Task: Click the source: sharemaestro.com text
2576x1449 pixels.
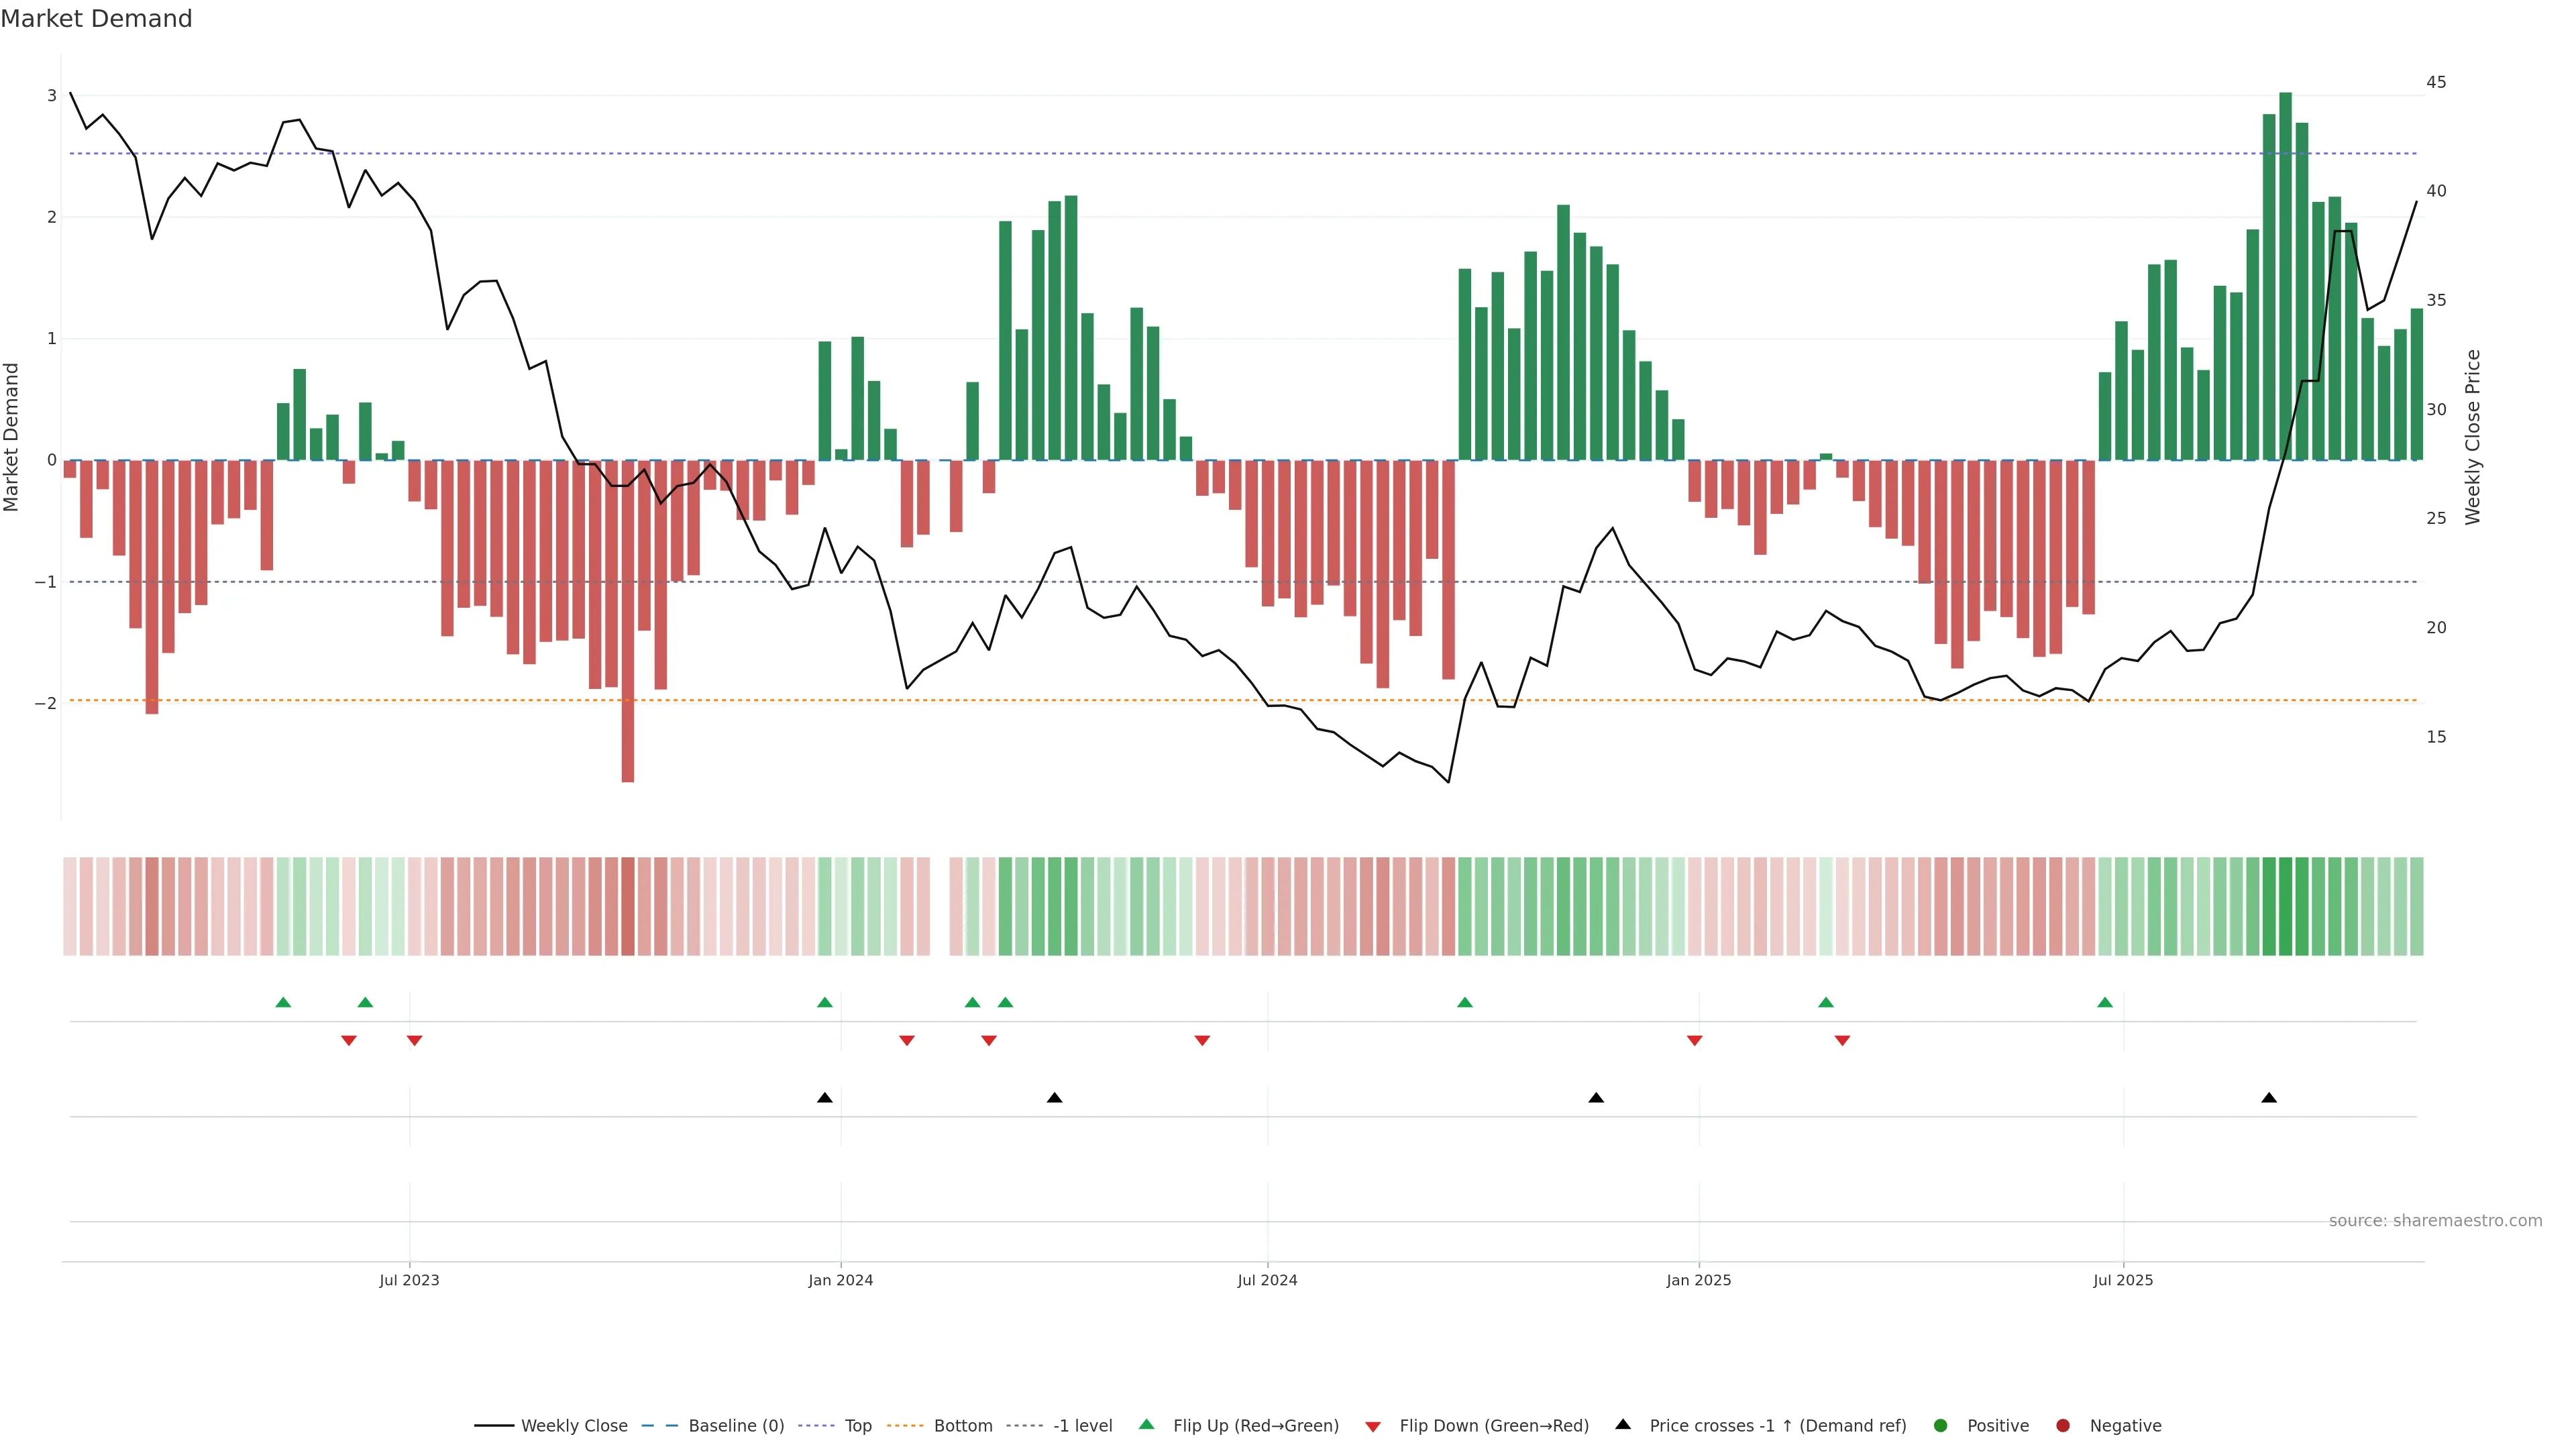Action: [2435, 1221]
